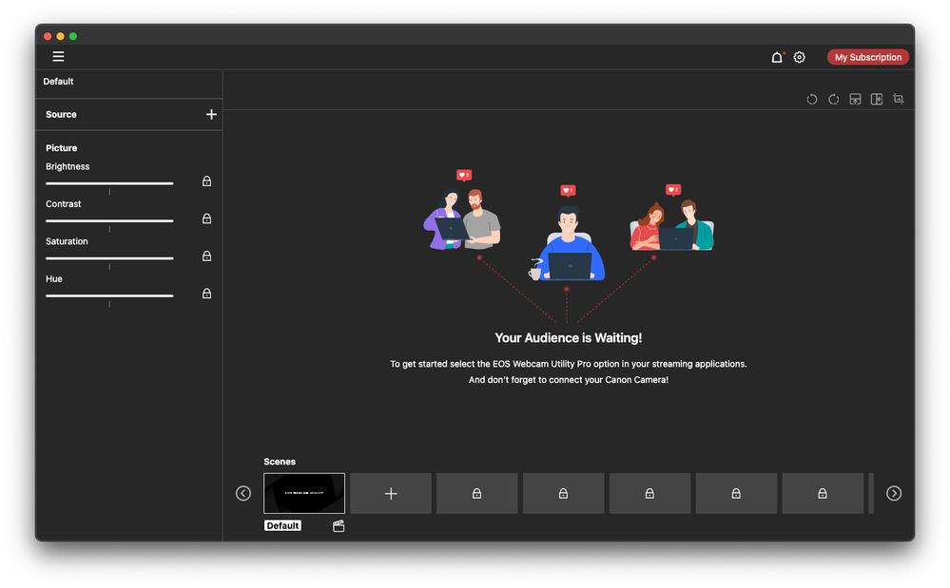Screen dimensions: 950x588
Task: Open the settings gear
Action: tap(799, 58)
